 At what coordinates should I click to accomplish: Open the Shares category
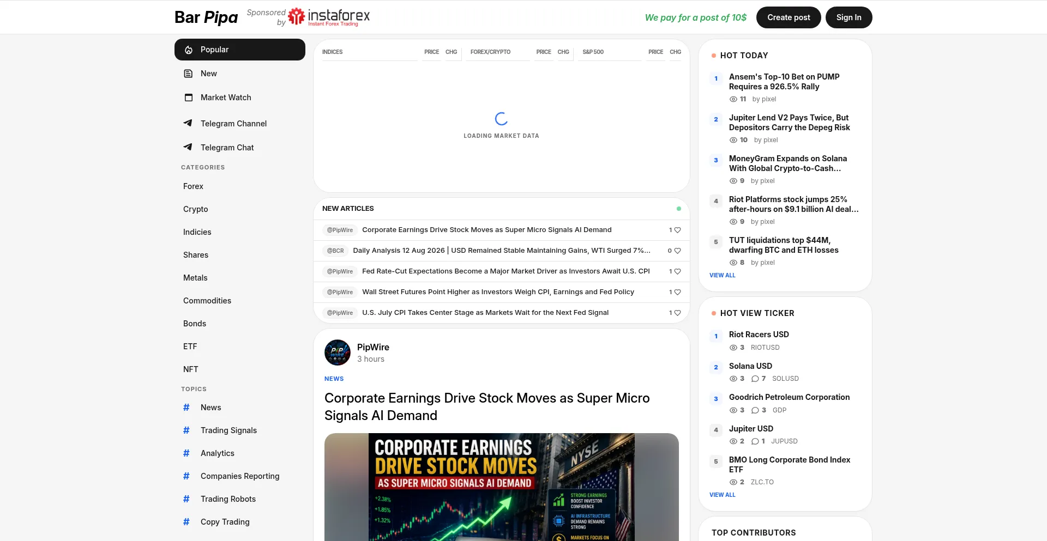coord(196,255)
